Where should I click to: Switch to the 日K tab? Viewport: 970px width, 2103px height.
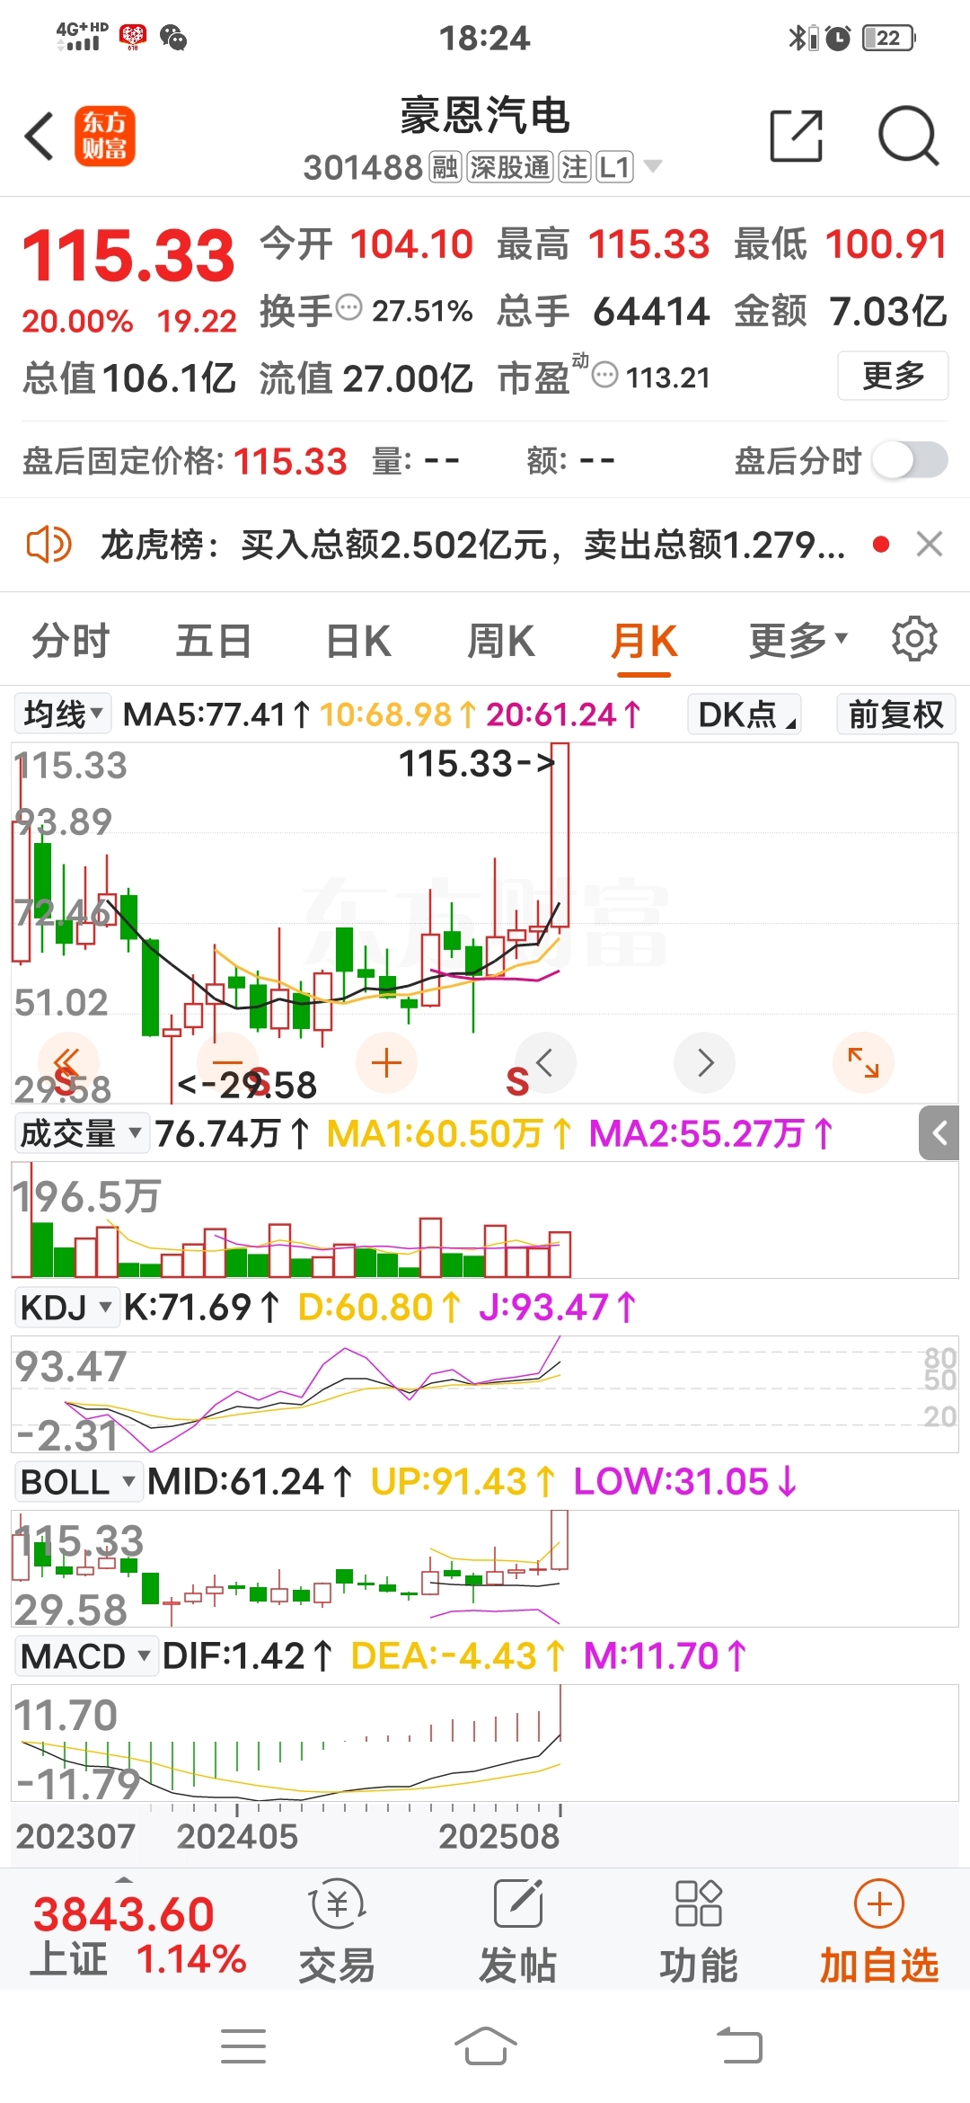click(x=358, y=642)
